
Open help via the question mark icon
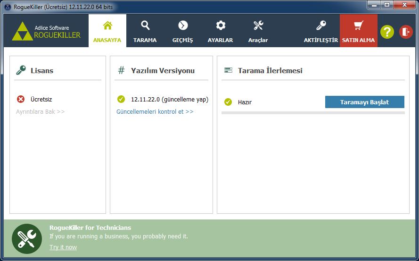pyautogui.click(x=387, y=32)
